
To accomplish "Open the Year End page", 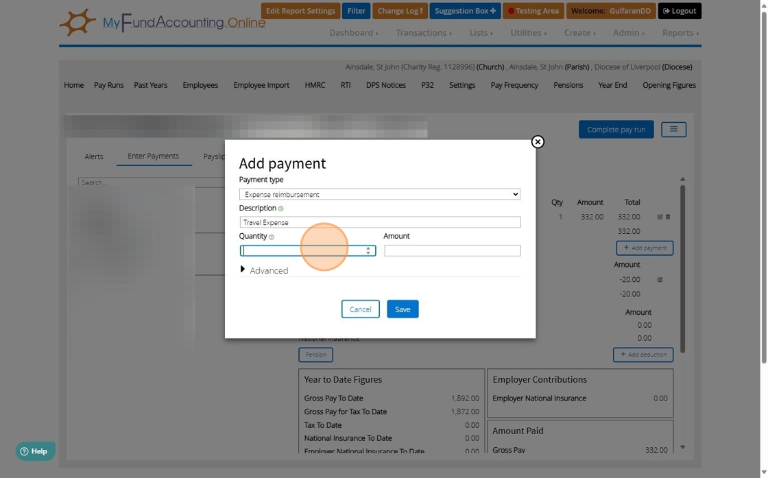I will (612, 85).
